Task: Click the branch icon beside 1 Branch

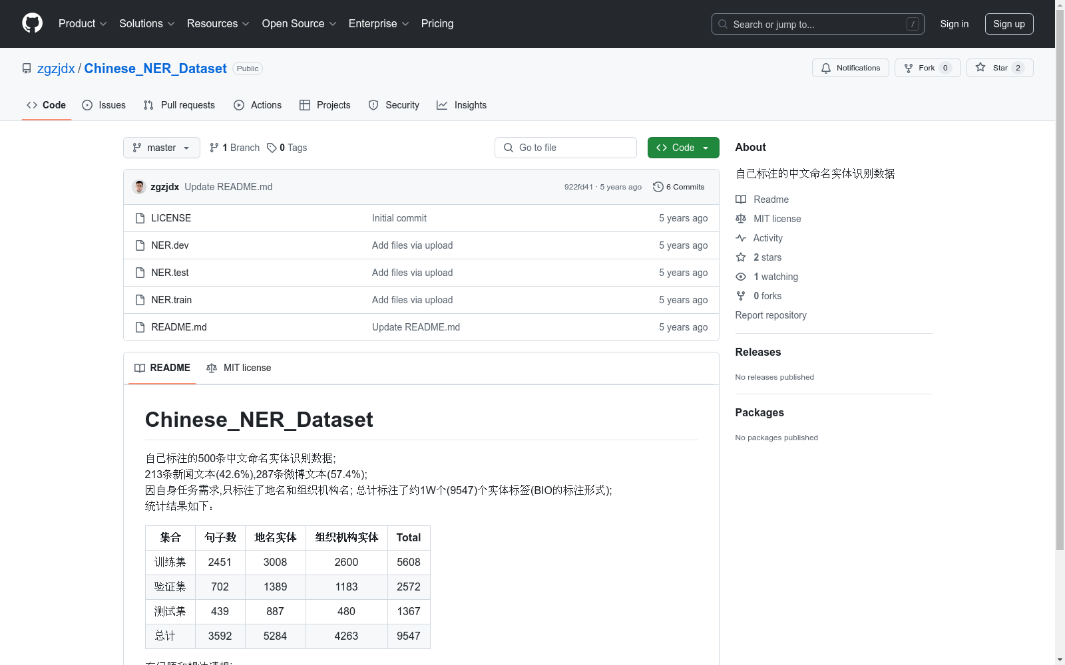Action: click(x=214, y=148)
